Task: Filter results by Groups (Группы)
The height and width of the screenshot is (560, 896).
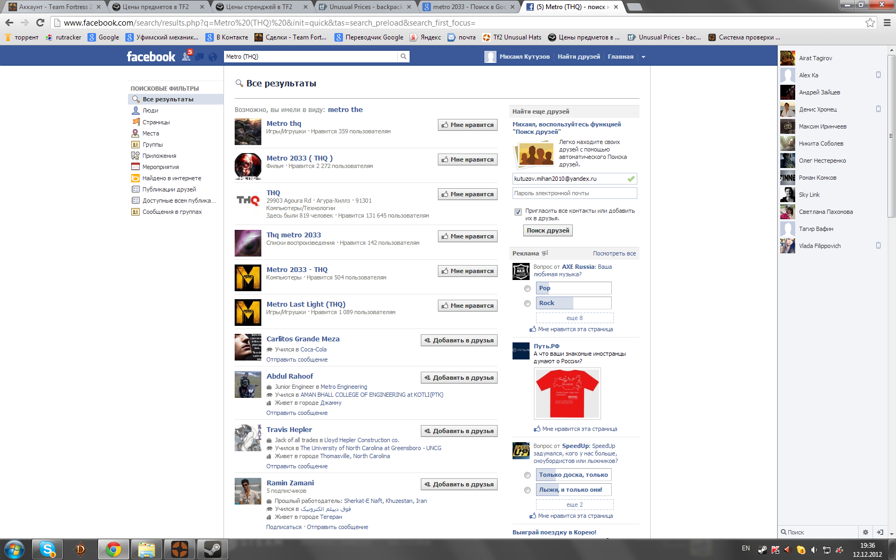Action: pyautogui.click(x=153, y=145)
